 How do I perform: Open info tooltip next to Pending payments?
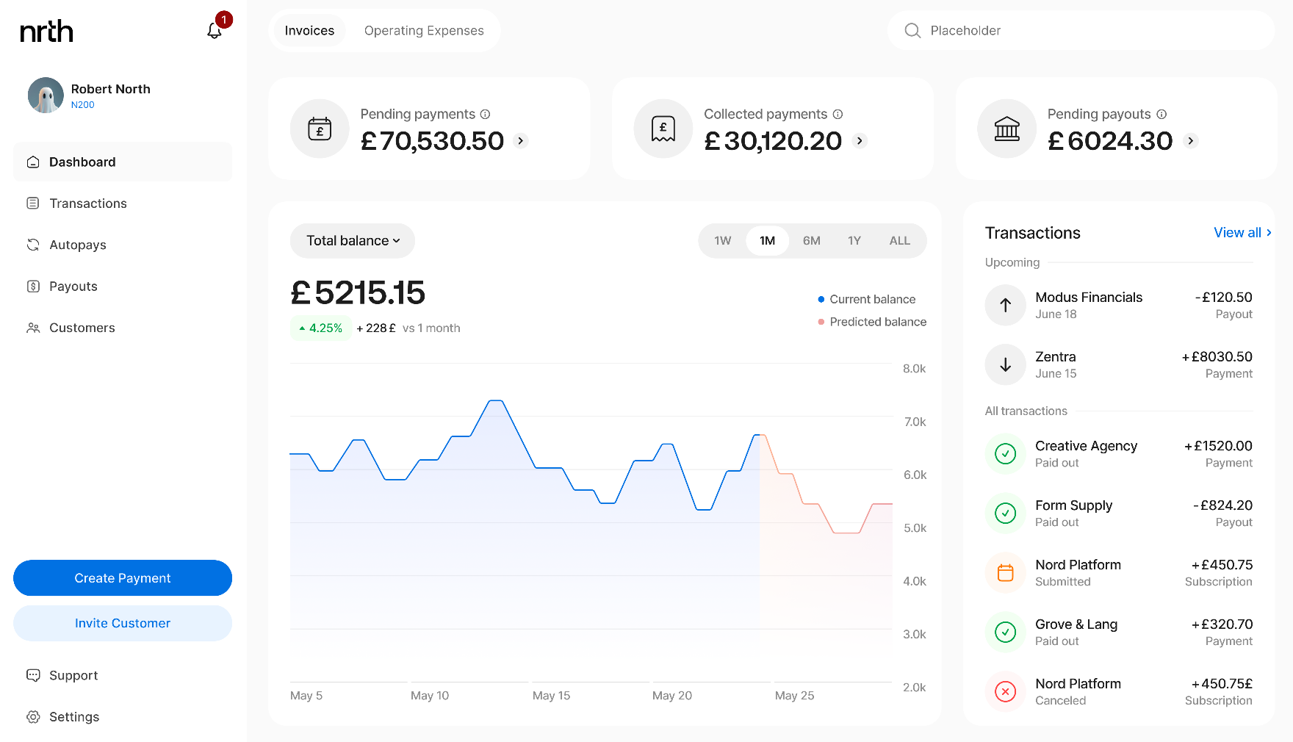[485, 114]
